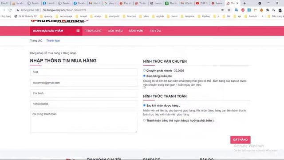
Task: Click the Đăng nhập login link
Action: tap(69, 53)
